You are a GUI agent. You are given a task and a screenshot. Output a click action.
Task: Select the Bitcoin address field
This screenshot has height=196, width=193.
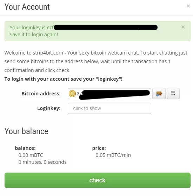tap(109, 94)
